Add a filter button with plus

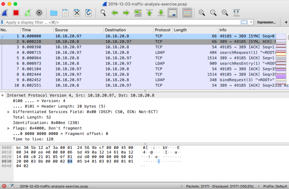click(286, 22)
